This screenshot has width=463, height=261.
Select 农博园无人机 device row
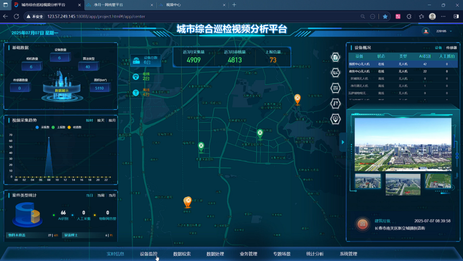[x=403, y=79]
